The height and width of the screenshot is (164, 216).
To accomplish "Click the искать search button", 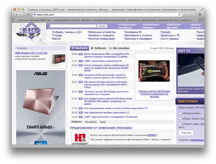I will click(x=102, y=26).
